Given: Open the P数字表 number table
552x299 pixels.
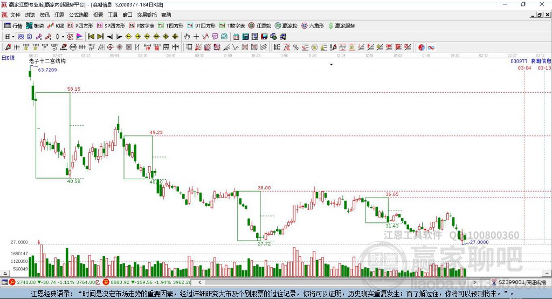Looking at the screenshot, I should click(x=142, y=26).
